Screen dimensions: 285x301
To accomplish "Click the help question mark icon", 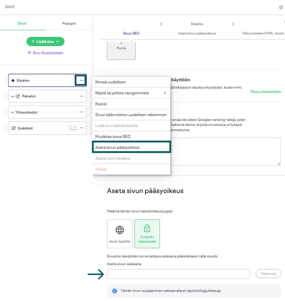I will click(x=280, y=7).
